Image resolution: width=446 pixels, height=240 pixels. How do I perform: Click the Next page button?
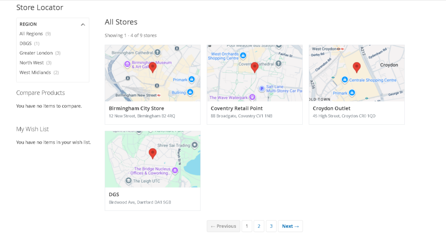[290, 226]
